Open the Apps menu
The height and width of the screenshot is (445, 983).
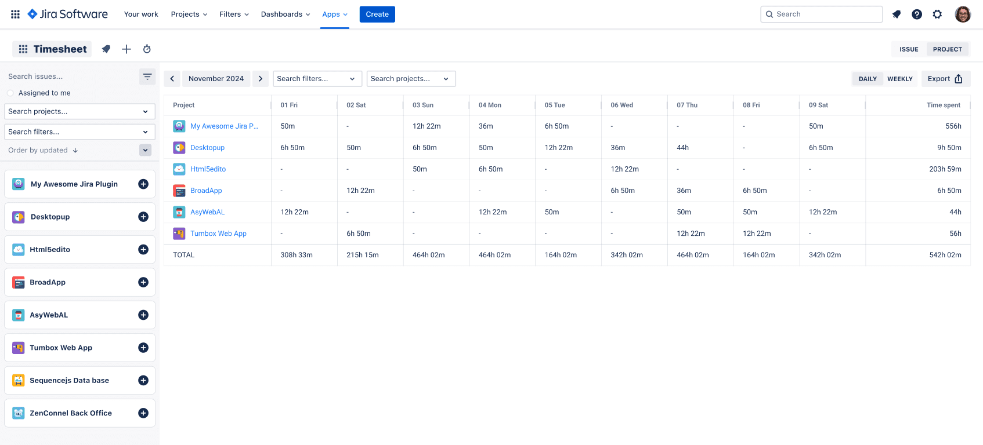tap(335, 14)
